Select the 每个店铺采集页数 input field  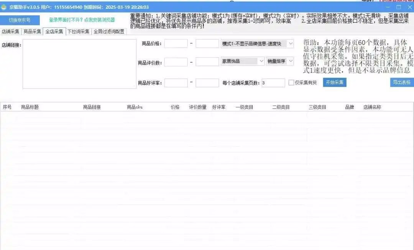coord(273,83)
